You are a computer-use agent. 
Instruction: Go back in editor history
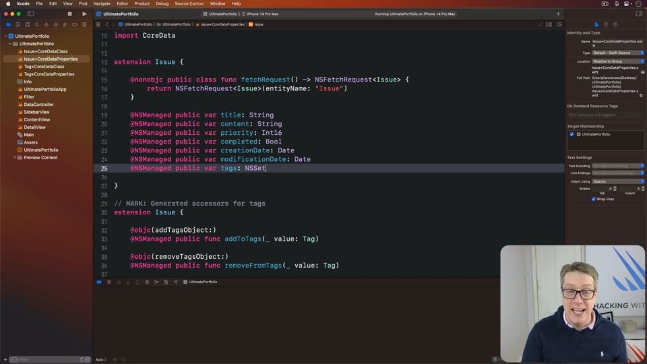pyautogui.click(x=107, y=24)
